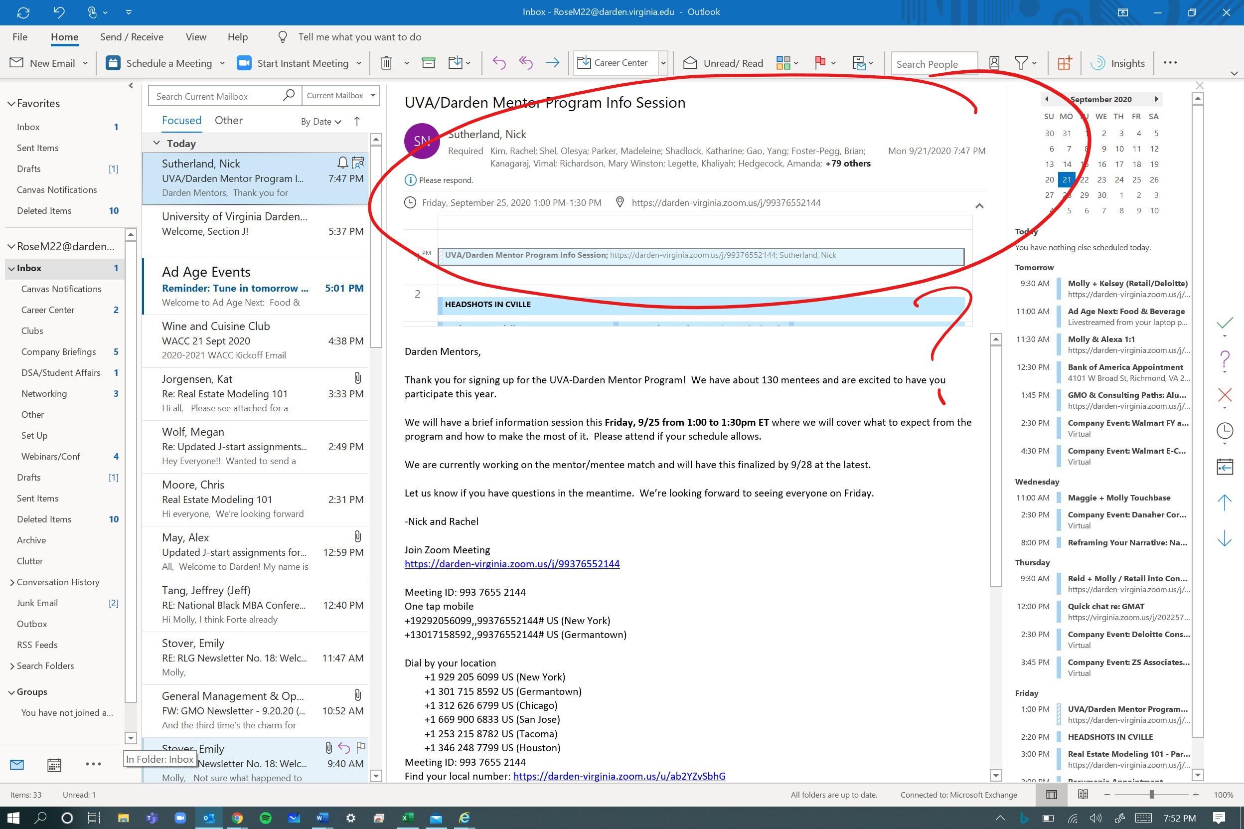Open the Address Book icon
1244x829 pixels.
click(x=994, y=63)
